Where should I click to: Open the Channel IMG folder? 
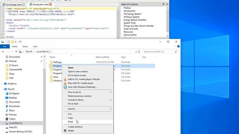(16, 70)
